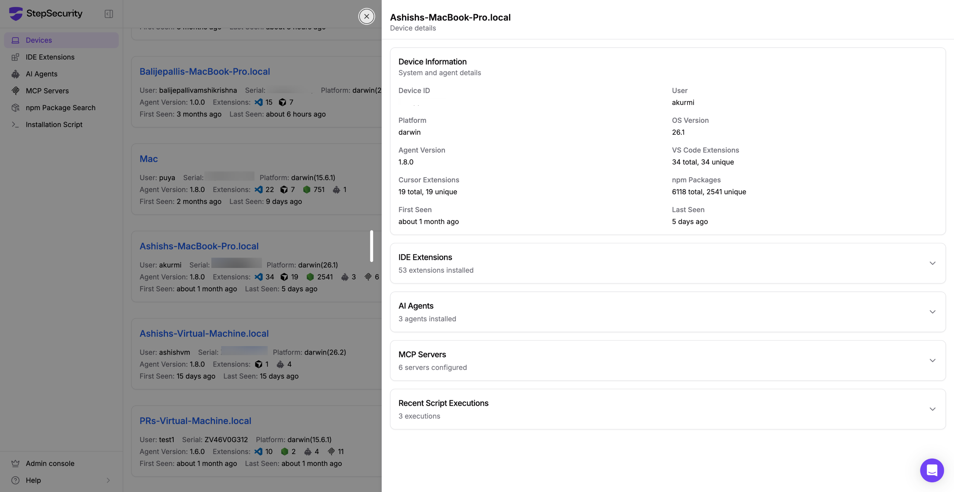Open the Ashishs-Virtual-Machine.local device link
Image resolution: width=954 pixels, height=492 pixels.
point(204,333)
